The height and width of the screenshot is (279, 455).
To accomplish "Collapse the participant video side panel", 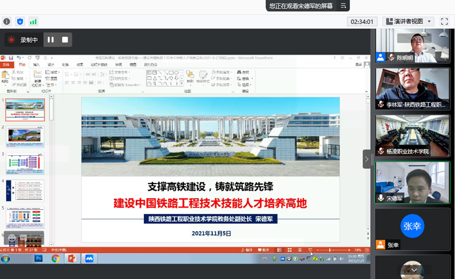I will pyautogui.click(x=367, y=159).
